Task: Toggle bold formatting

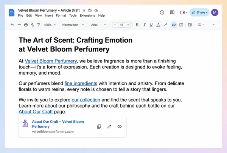Action: click(137, 25)
